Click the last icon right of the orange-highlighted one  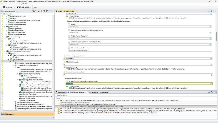click(47, 11)
